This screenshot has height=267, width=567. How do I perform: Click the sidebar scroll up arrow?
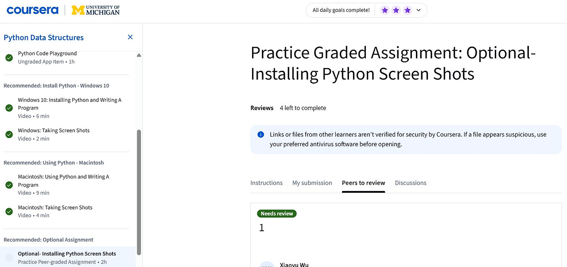coord(139,55)
